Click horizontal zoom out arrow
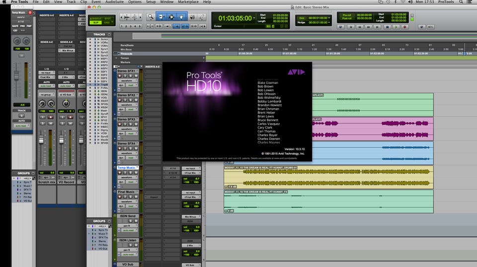The height and width of the screenshot is (267, 477). pos(121,17)
